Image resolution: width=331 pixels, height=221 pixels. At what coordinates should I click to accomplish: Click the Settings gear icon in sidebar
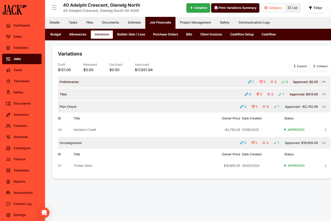coord(8,215)
